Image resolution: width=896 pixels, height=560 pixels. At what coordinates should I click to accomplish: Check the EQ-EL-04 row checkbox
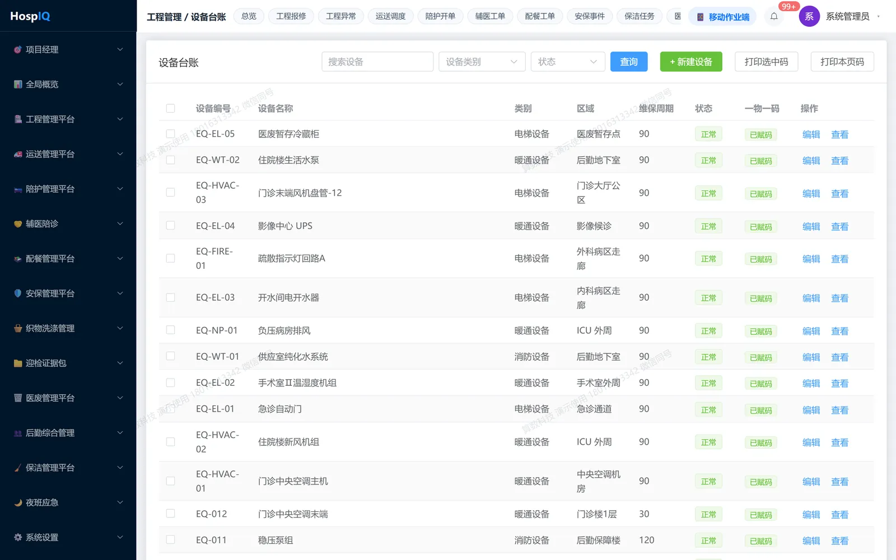pos(171,226)
